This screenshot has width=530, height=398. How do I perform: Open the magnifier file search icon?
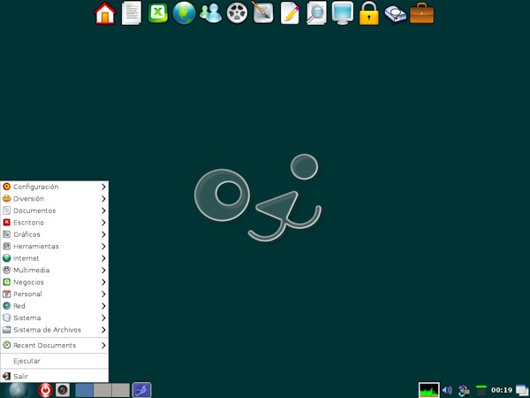(x=316, y=13)
